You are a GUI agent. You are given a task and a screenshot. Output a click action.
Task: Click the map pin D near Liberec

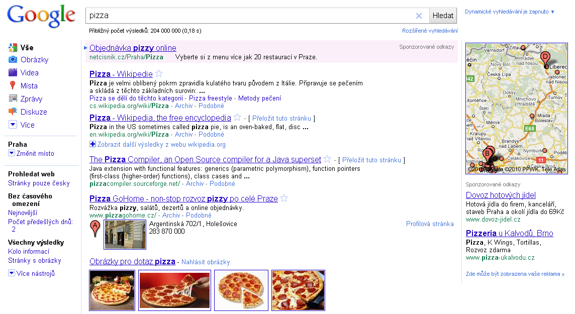tap(545, 59)
